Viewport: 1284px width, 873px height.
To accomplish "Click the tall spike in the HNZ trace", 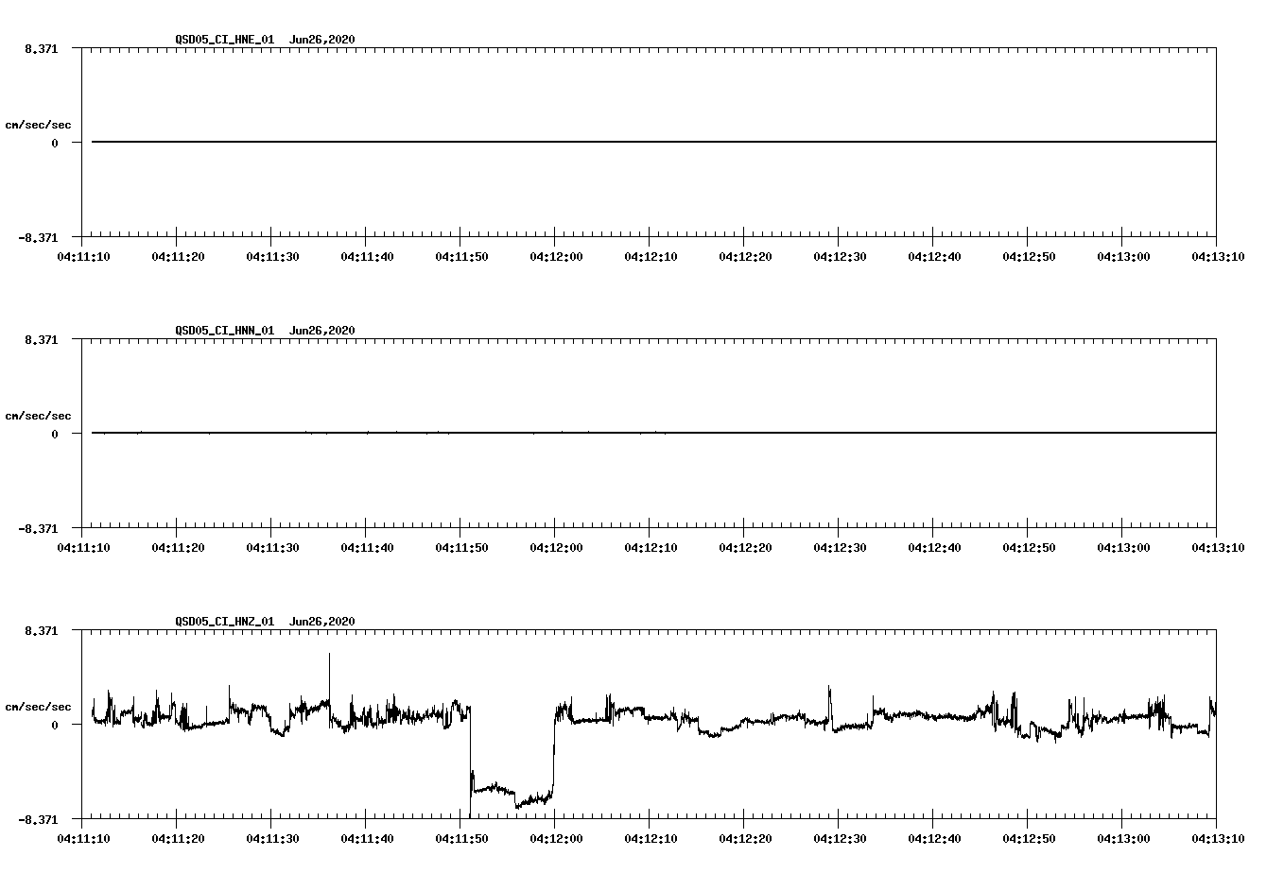I will (329, 678).
